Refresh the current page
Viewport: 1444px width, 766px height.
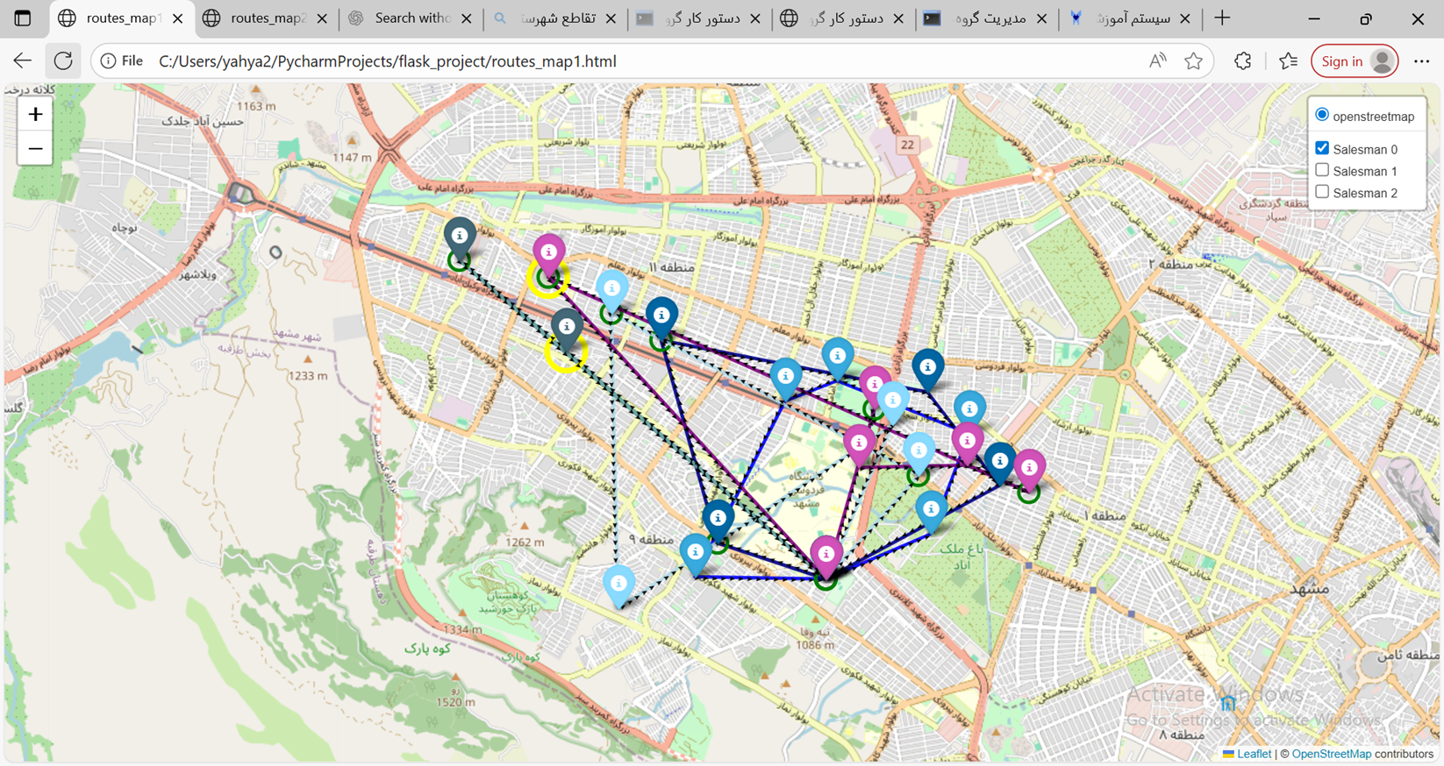pyautogui.click(x=63, y=61)
